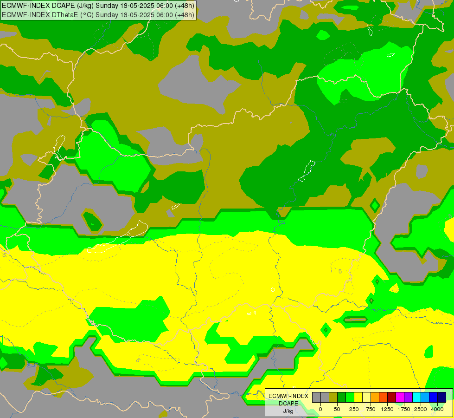Click the legend value 2500

tap(421, 409)
